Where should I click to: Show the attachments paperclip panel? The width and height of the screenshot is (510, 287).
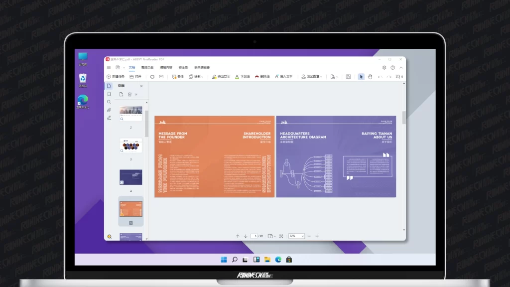109,110
